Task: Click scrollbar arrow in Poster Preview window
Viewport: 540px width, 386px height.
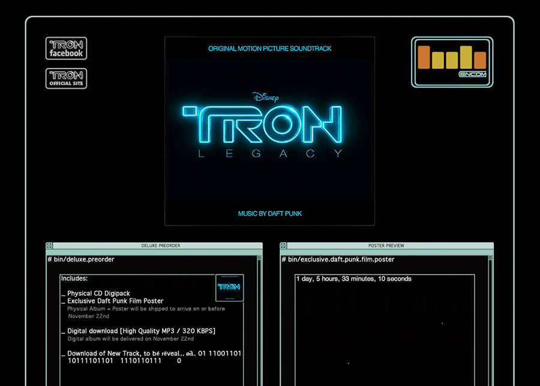Action: [490, 258]
